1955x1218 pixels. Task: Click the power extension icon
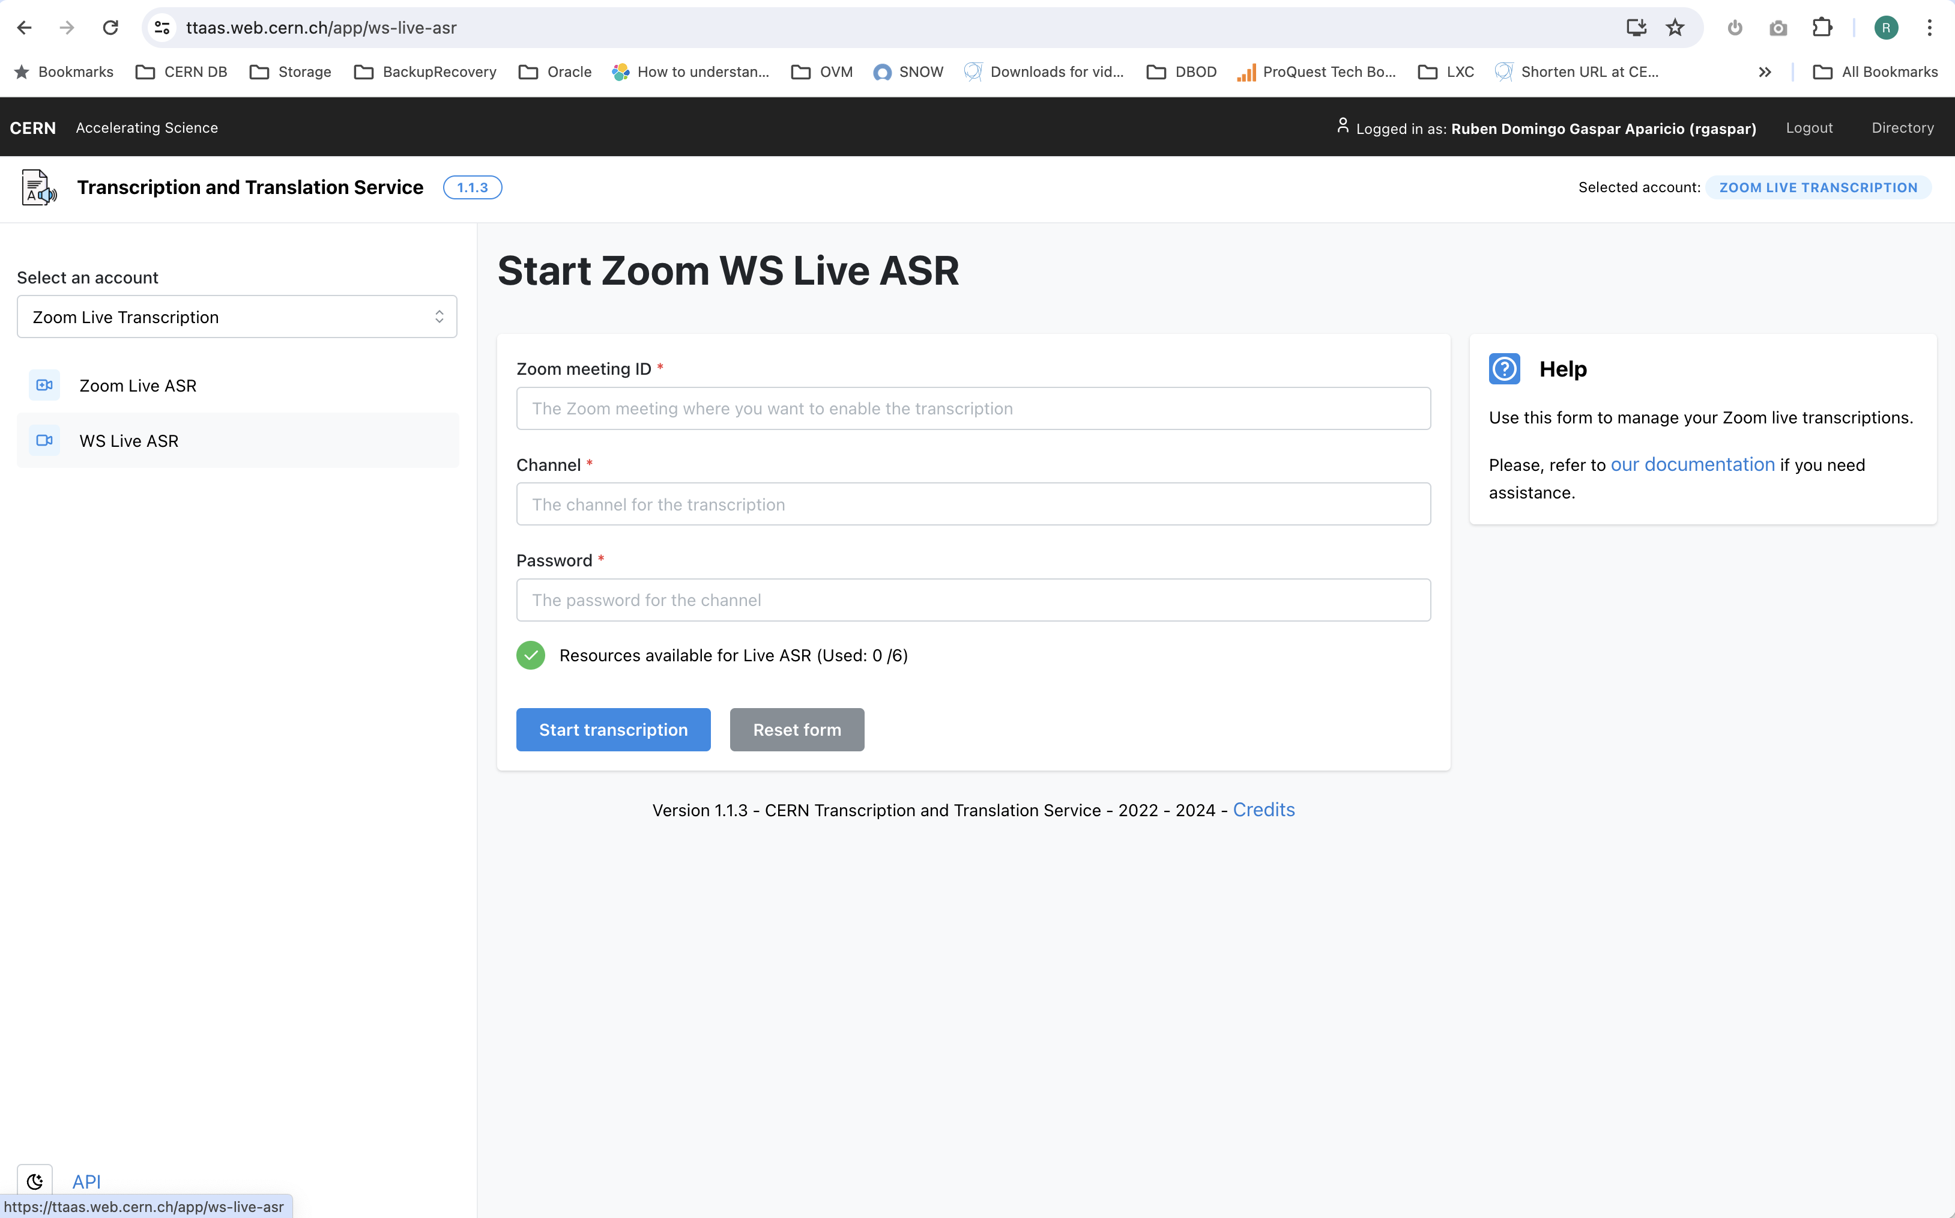[1735, 28]
